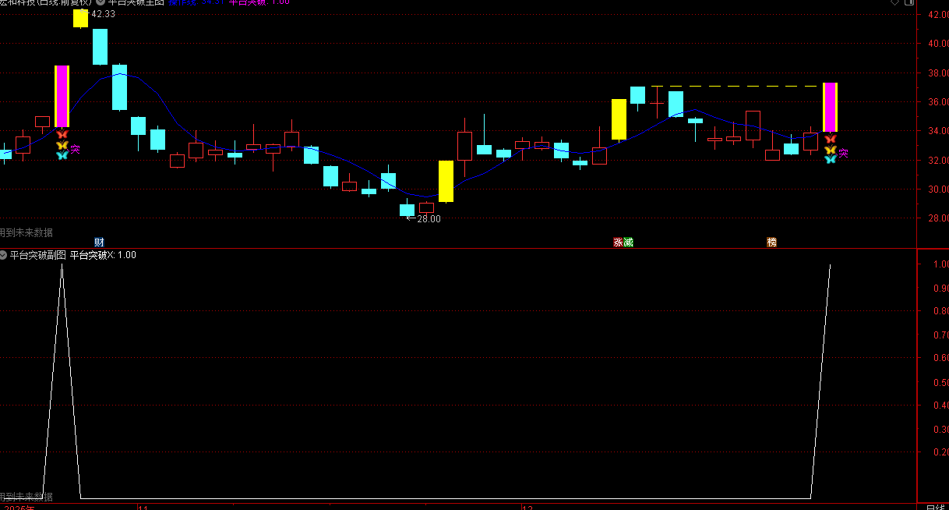Image resolution: width=949 pixels, height=510 pixels.
Task: Click the 平台突破副图 sub-chart title
Action: point(38,255)
